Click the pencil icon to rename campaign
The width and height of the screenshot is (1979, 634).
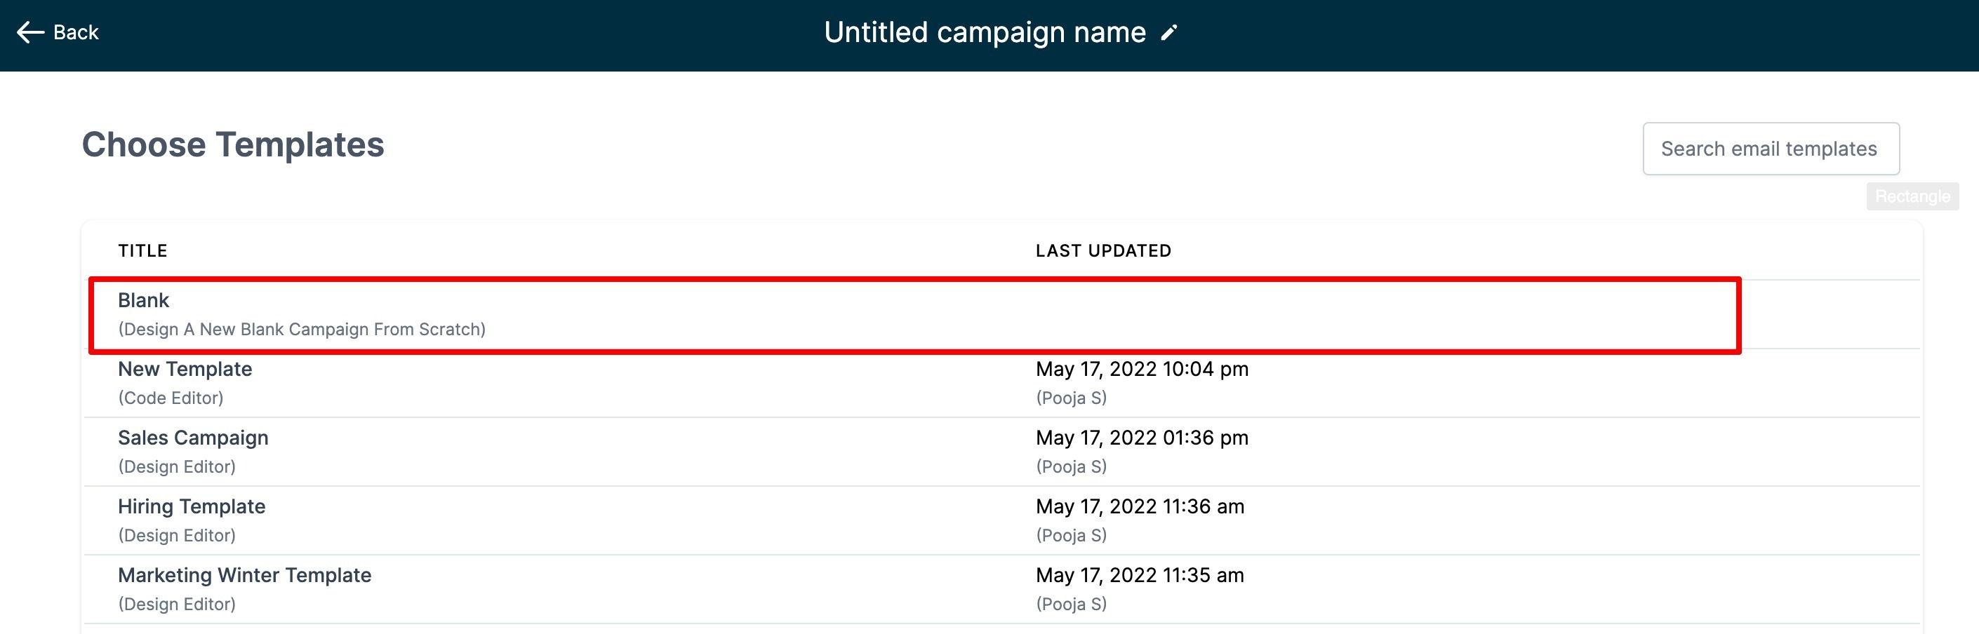1168,32
